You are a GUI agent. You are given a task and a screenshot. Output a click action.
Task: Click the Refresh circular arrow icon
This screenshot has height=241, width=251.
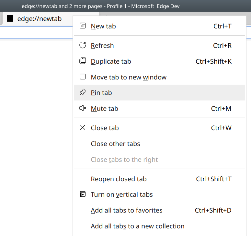83,45
